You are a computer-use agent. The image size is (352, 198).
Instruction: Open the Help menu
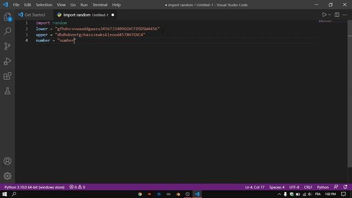(x=117, y=5)
